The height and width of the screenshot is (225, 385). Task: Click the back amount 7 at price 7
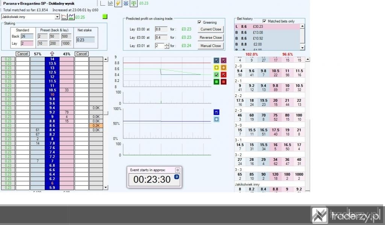(38, 161)
